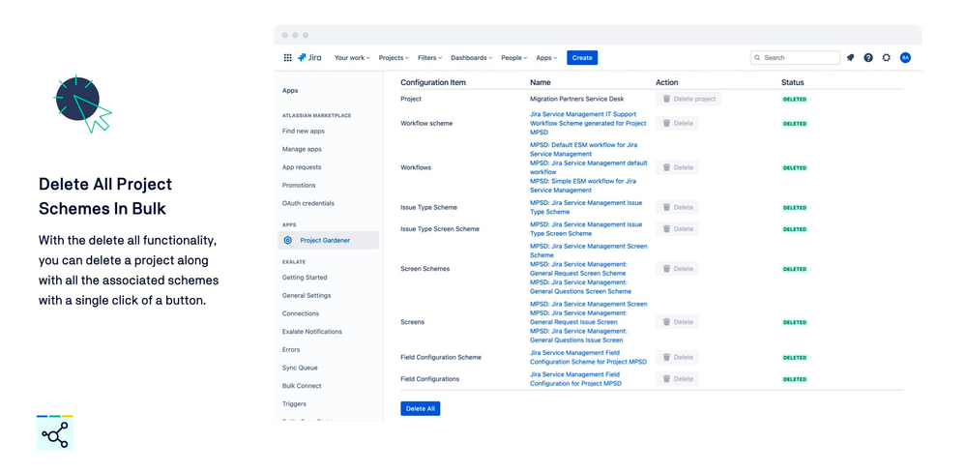This screenshot has width=966, height=473.
Task: Open Bulk Connect in sidebar
Action: coord(302,386)
